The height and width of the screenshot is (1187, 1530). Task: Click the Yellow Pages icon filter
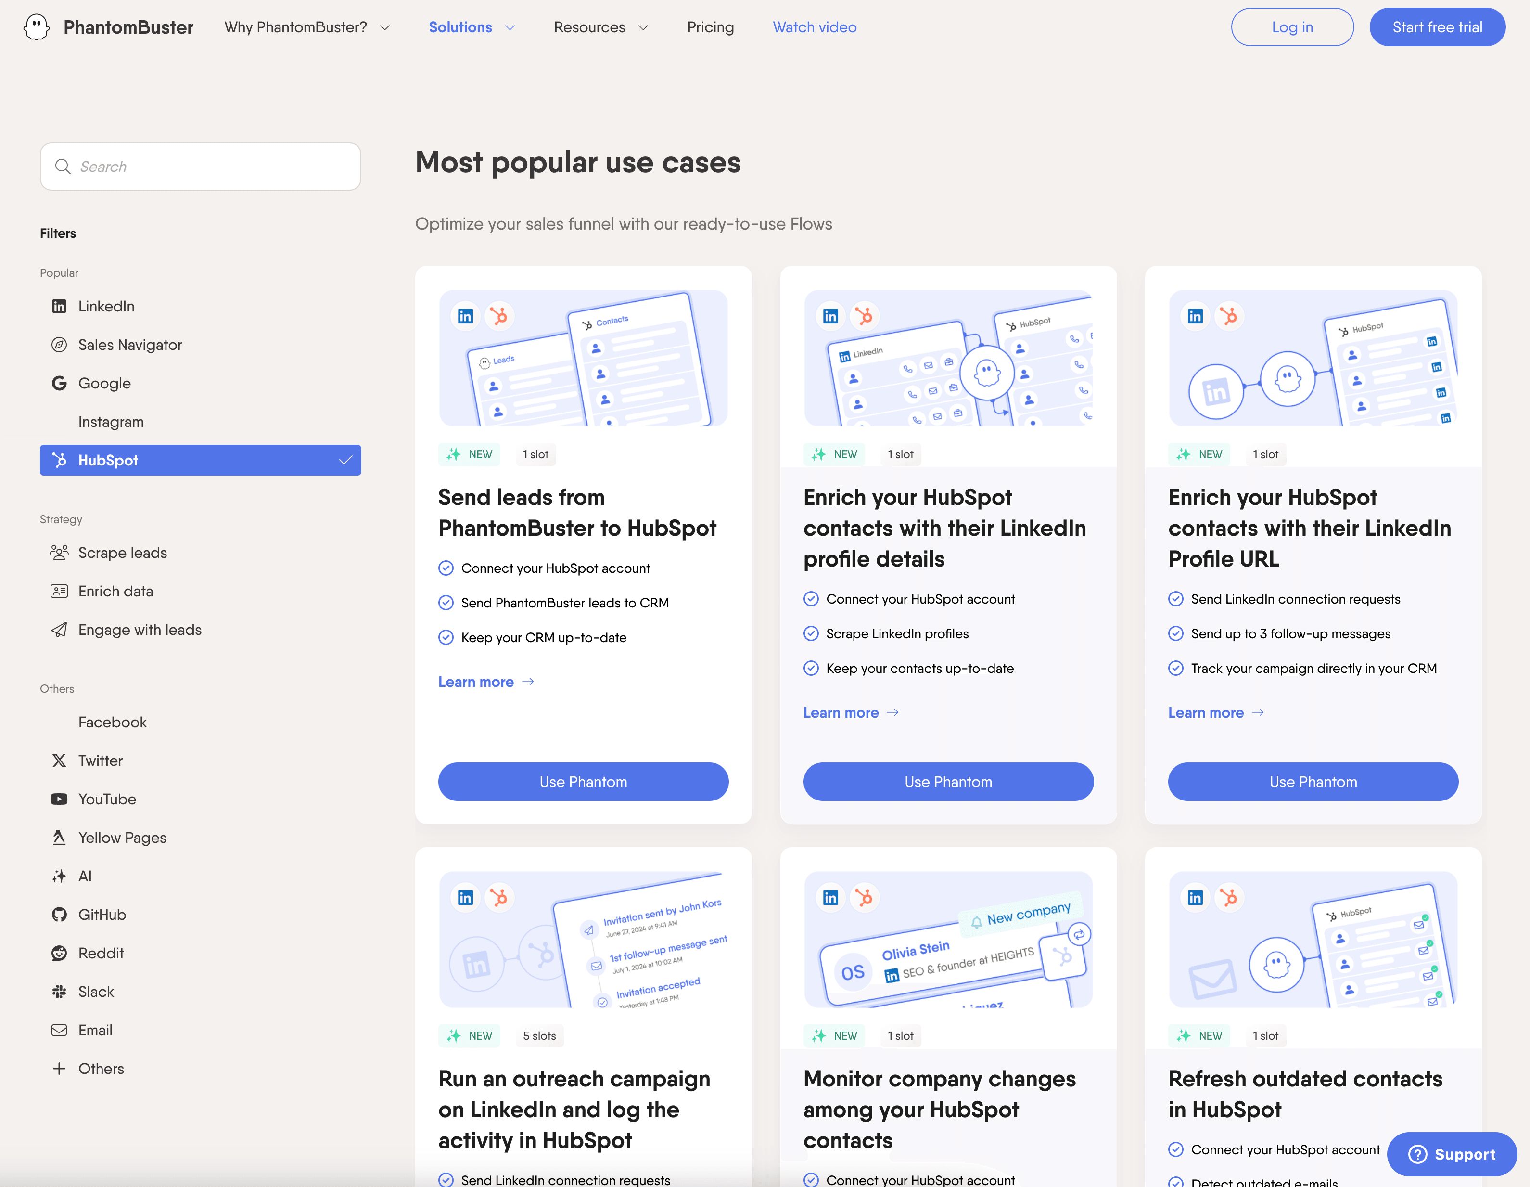[x=60, y=838]
